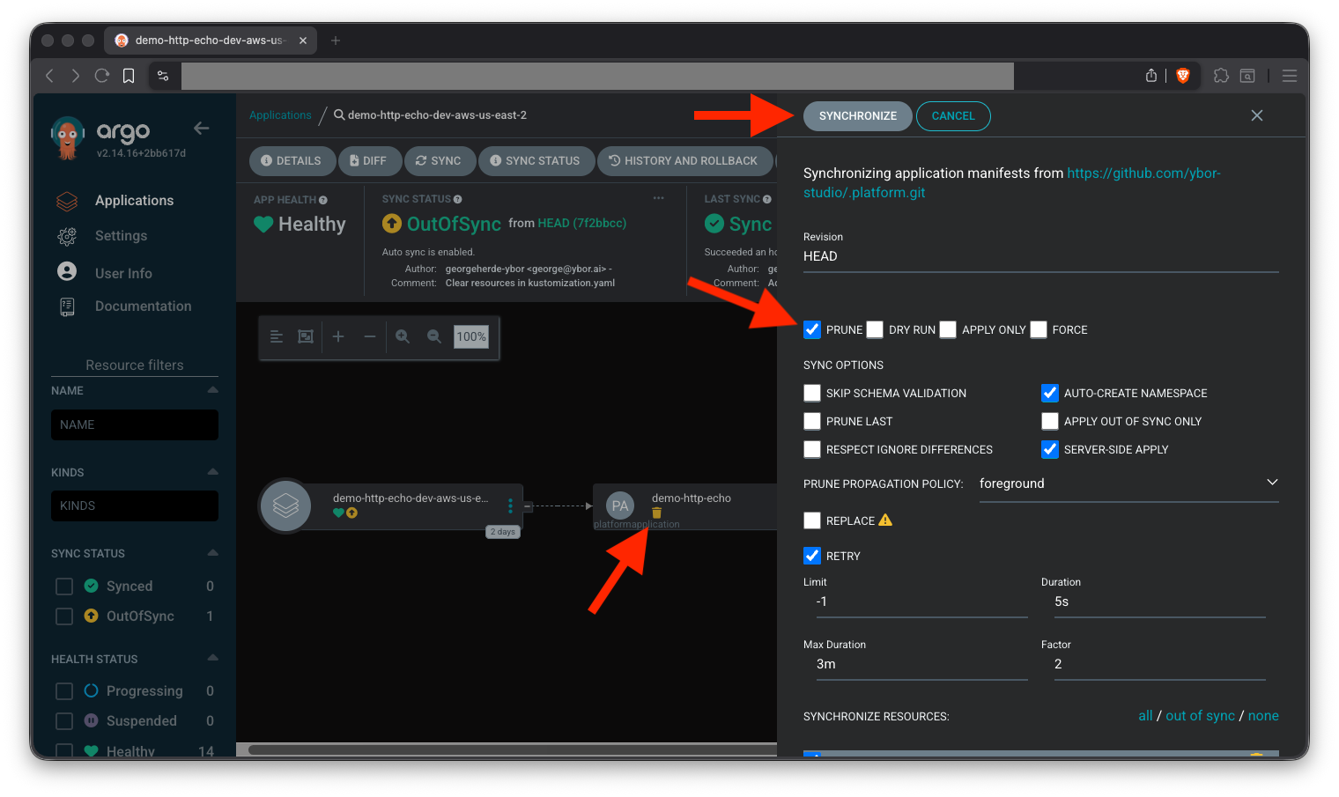
Task: Uncheck the PRUNE checkbox
Action: tap(812, 329)
